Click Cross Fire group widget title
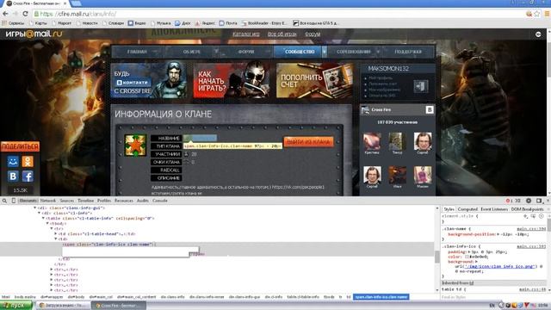Viewport: 551px width, 310px height. (x=381, y=109)
